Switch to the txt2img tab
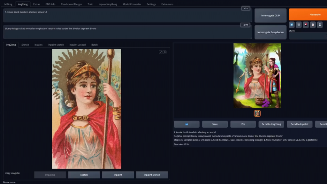 click(x=8, y=4)
